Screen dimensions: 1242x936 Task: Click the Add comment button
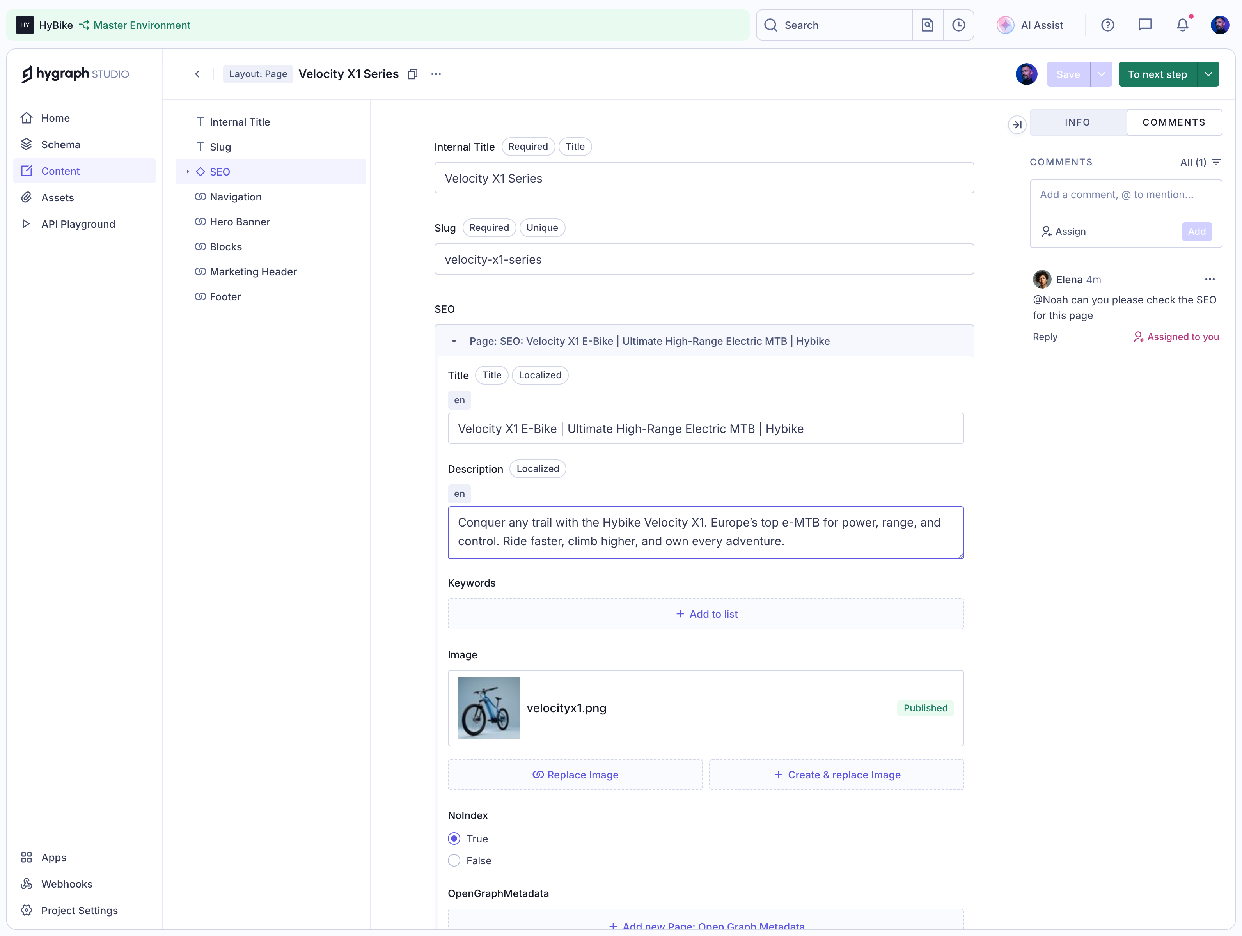click(x=1196, y=231)
